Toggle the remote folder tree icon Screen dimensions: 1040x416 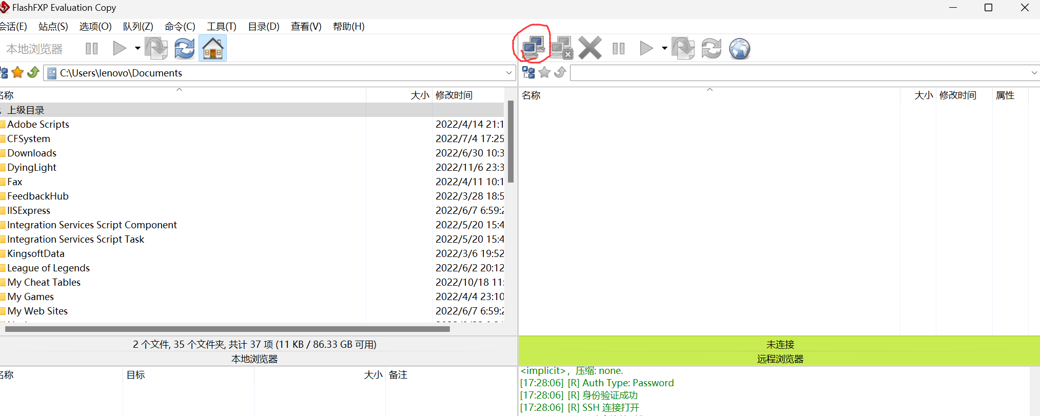(x=528, y=73)
